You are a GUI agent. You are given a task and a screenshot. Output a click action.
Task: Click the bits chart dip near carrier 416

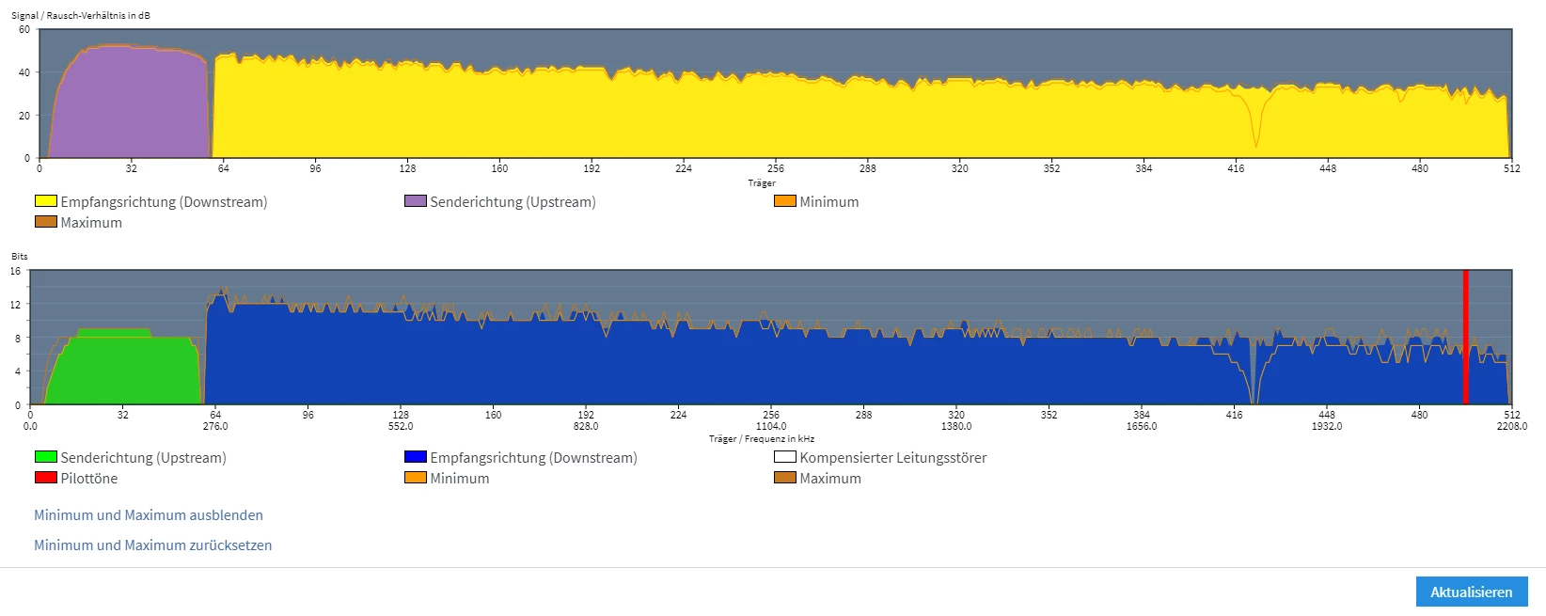[x=1254, y=376]
